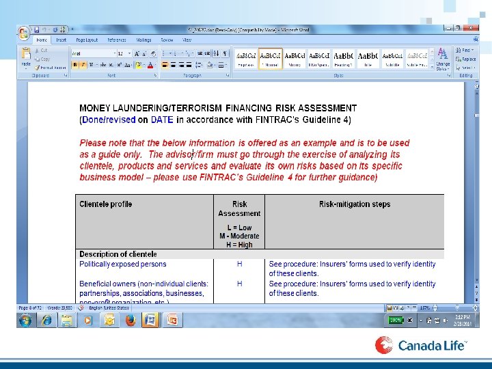Open the font name dropdown showing Arial

click(x=114, y=54)
